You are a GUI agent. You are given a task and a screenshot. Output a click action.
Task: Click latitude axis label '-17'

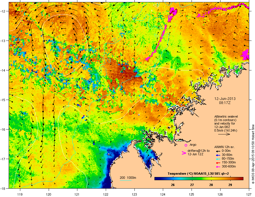click(3, 159)
